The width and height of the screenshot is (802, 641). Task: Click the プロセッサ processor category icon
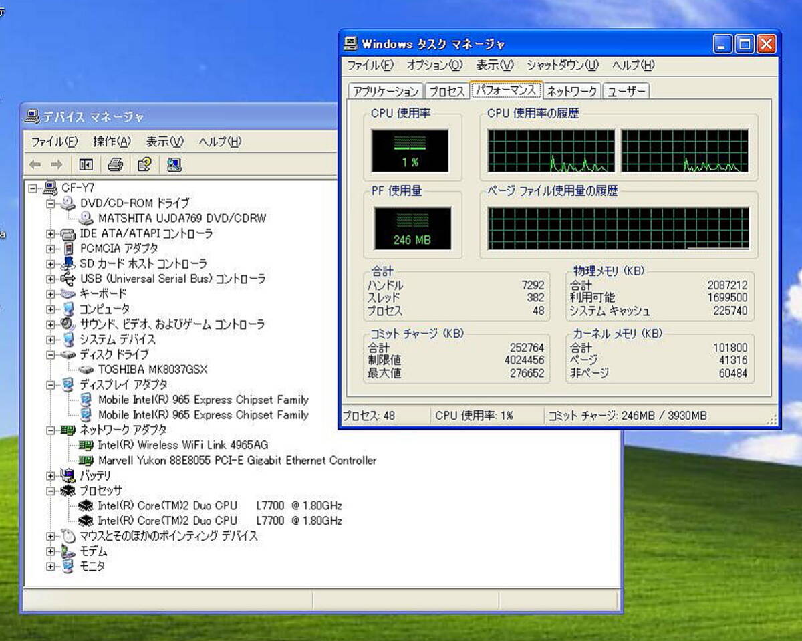pyautogui.click(x=68, y=491)
